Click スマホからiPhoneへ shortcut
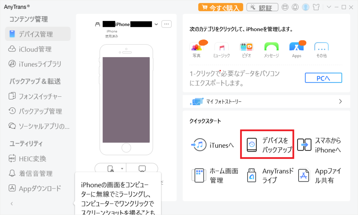Image resolution: width=358 pixels, height=215 pixels. 319,145
